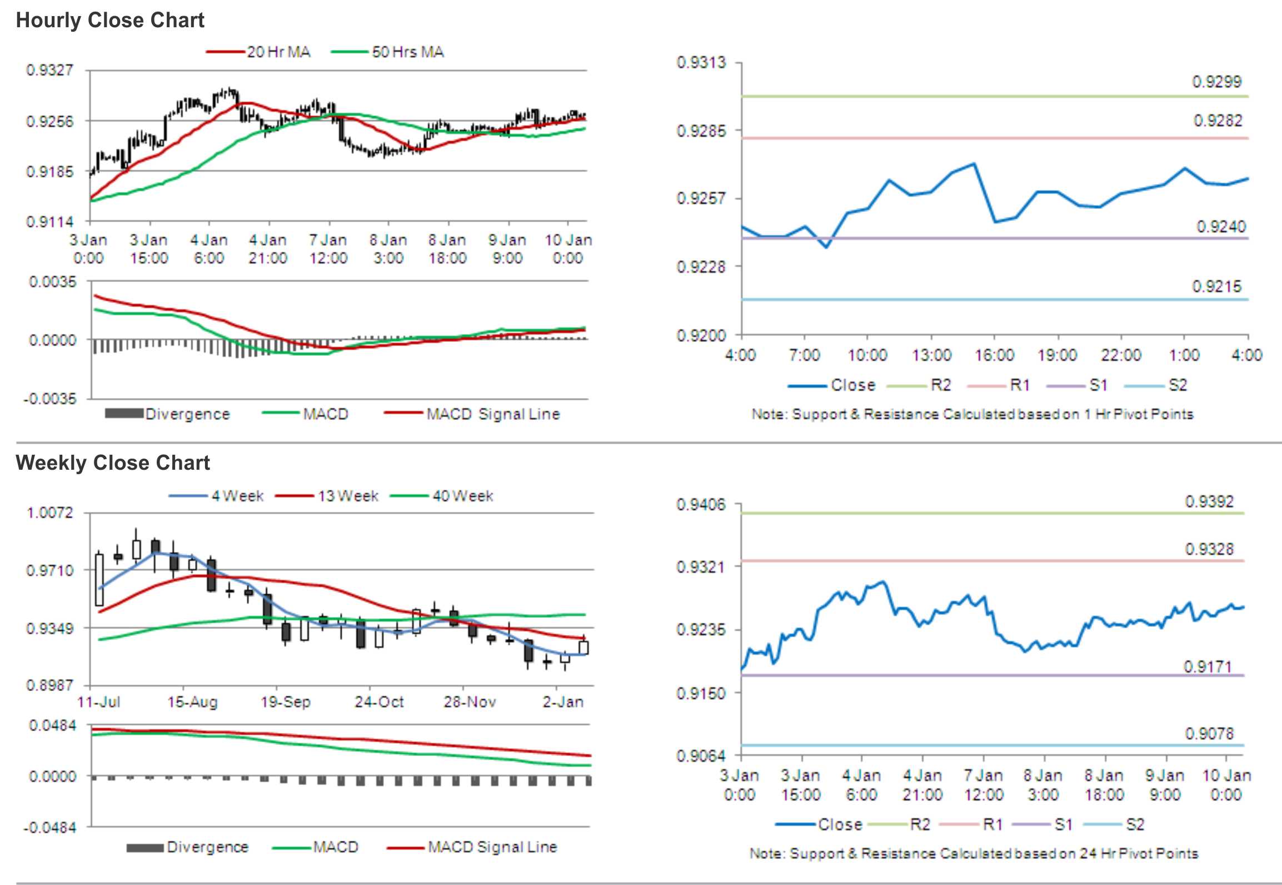Click the 0.9171 S1 level label
The image size is (1282, 885).
(x=1208, y=667)
